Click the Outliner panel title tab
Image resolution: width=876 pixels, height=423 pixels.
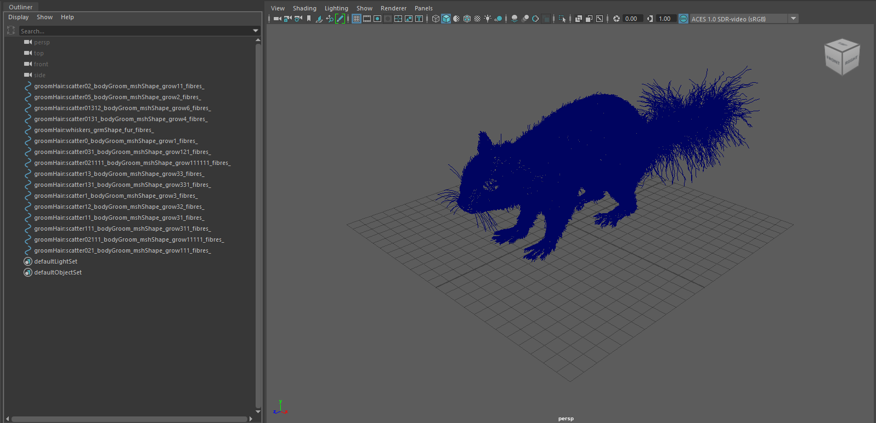click(x=21, y=7)
